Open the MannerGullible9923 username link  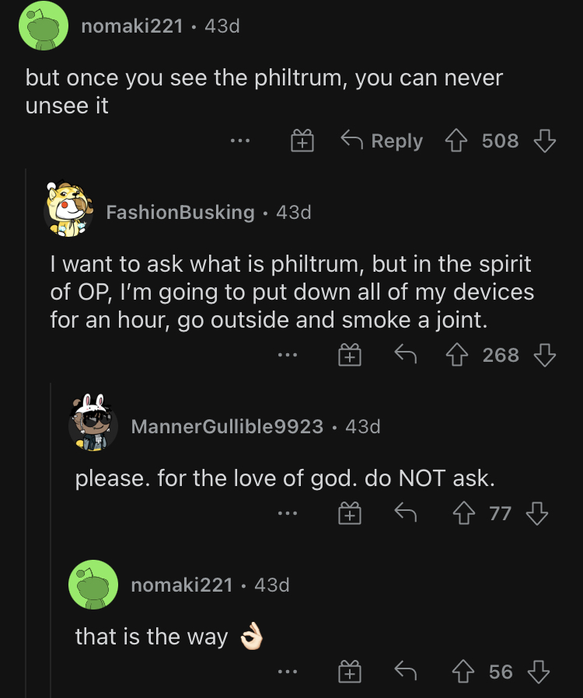(227, 426)
